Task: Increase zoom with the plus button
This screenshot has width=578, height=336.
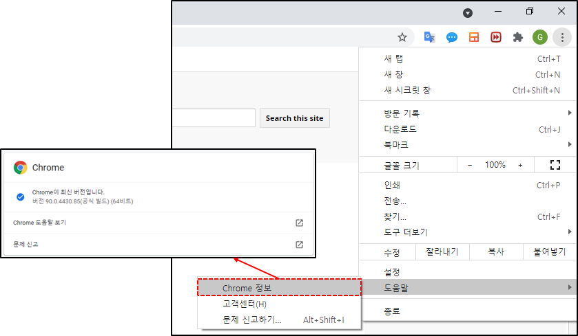Action: 520,165
